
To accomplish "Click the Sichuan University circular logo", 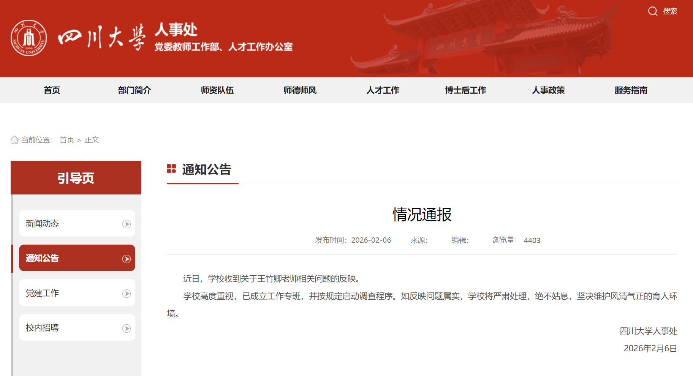I will click(28, 38).
